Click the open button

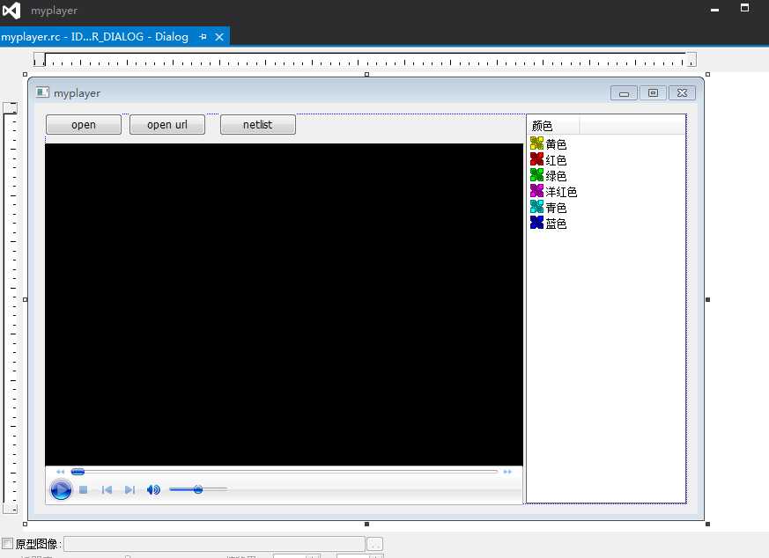pos(84,124)
